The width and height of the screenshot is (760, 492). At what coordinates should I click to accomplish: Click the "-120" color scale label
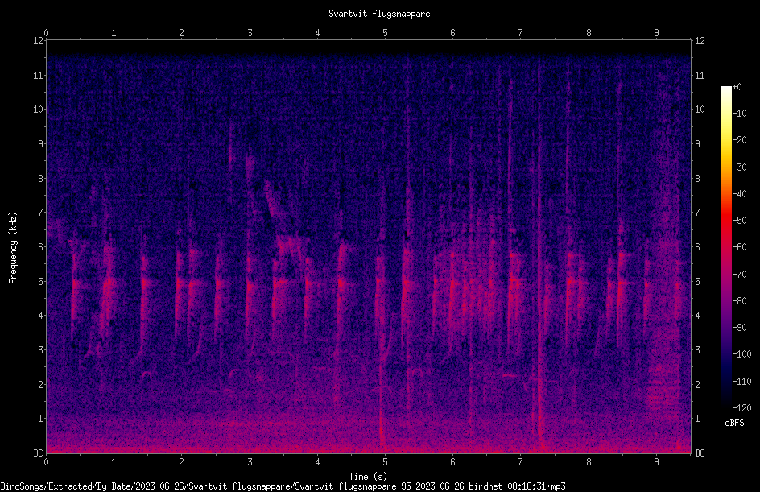(x=742, y=408)
